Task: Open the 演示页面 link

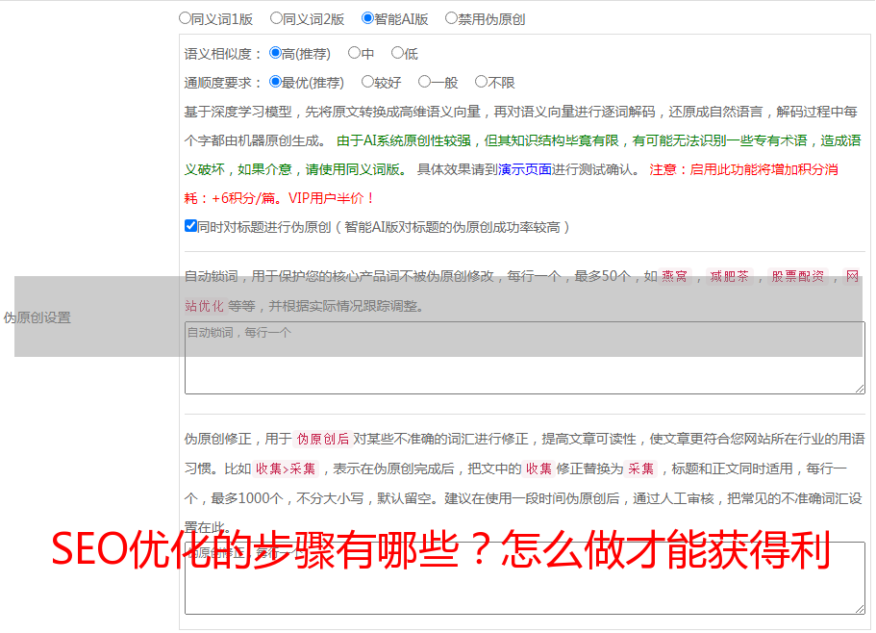Action: coord(525,169)
